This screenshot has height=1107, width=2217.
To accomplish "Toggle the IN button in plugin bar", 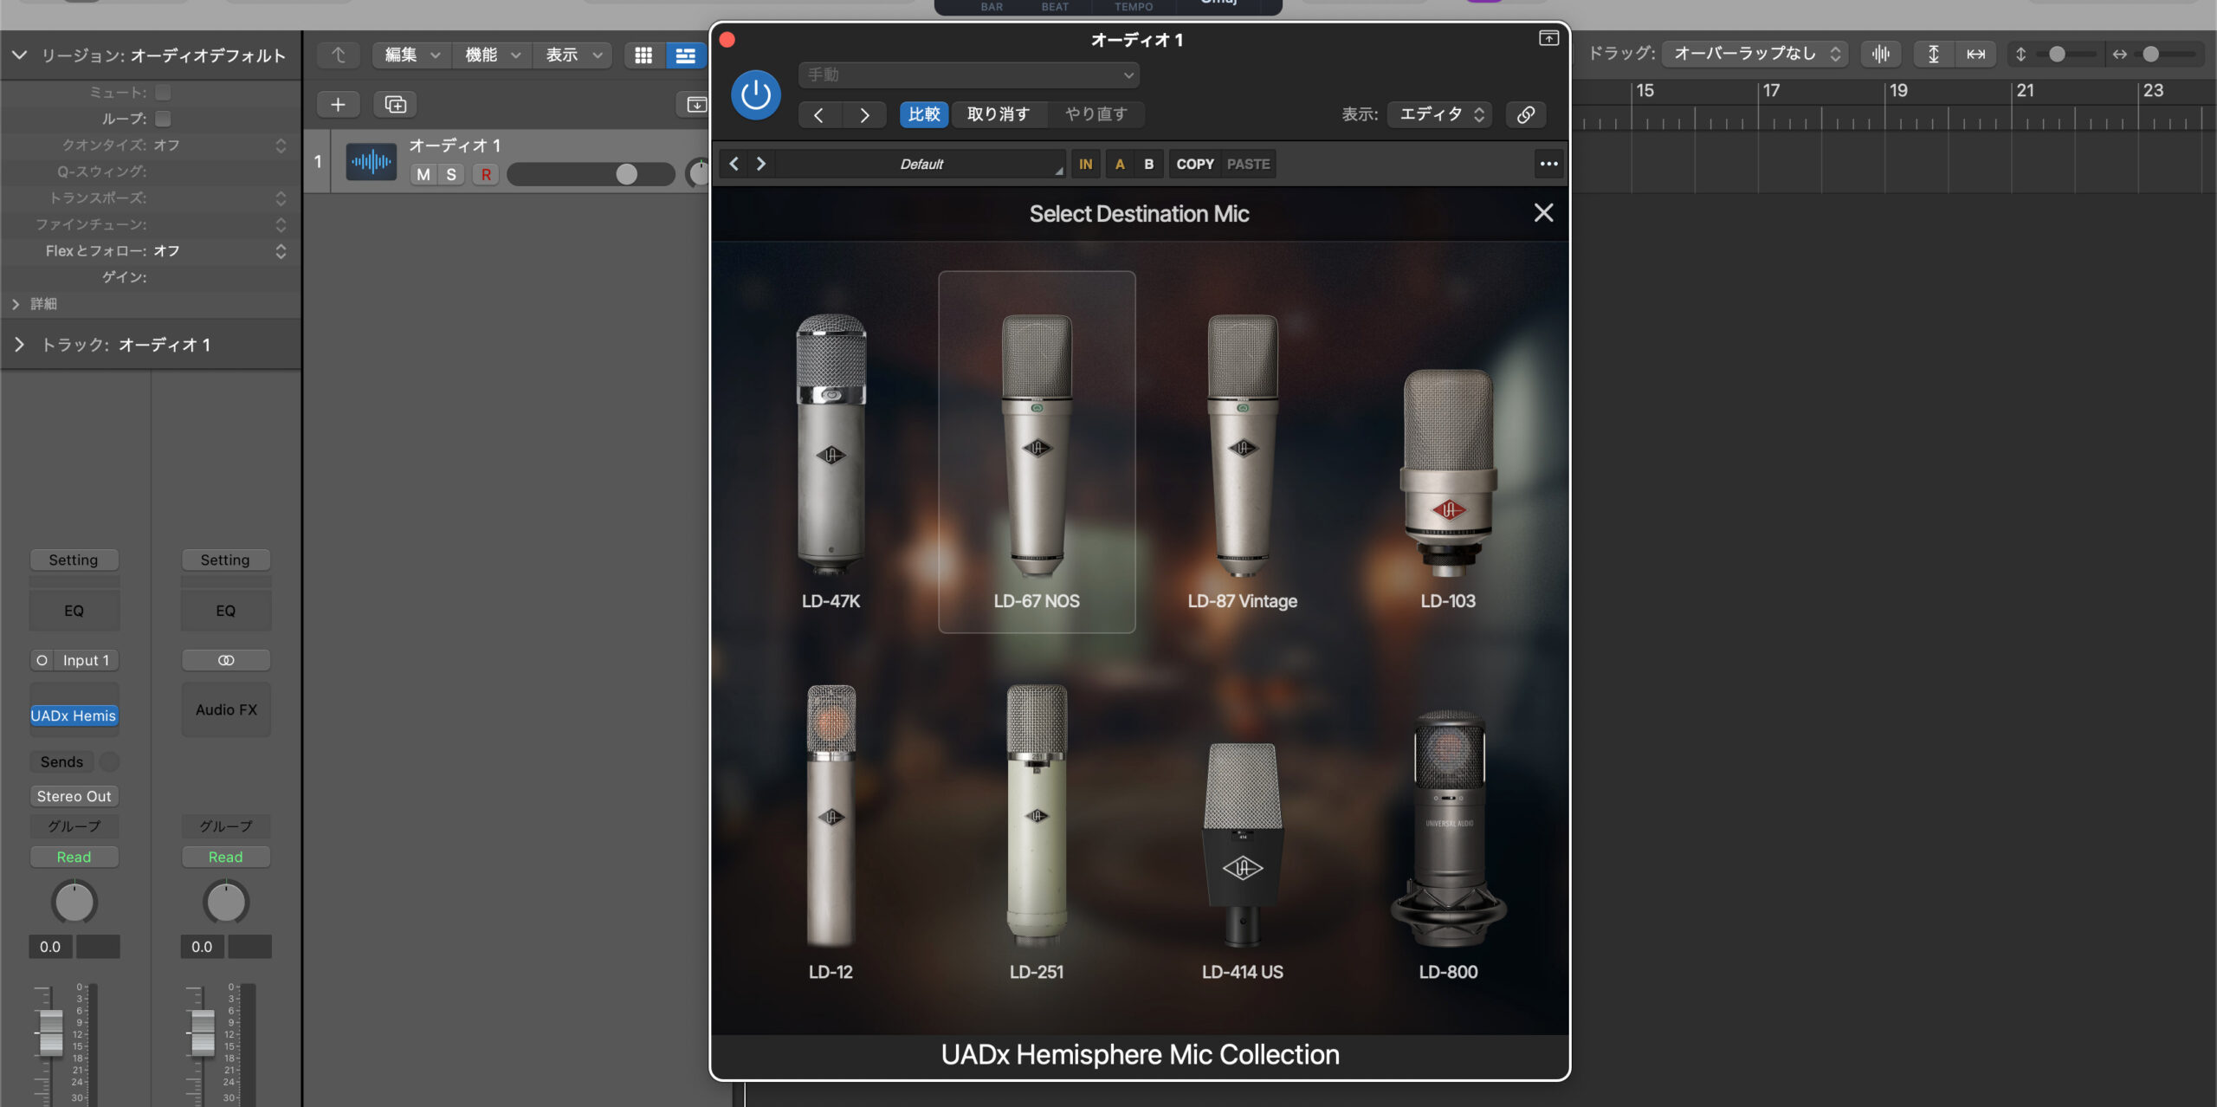I will [x=1085, y=164].
